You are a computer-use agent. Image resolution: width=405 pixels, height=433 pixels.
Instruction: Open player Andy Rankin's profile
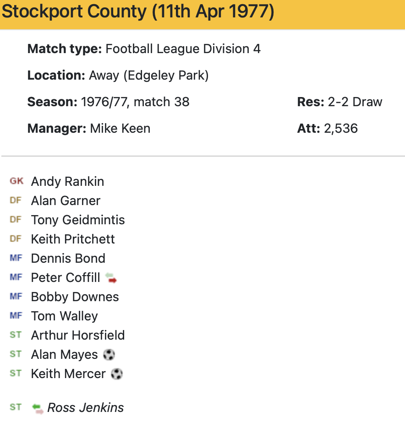click(67, 182)
